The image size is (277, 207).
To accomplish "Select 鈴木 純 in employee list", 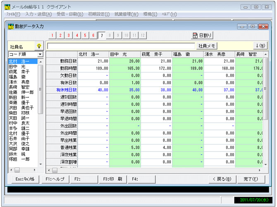I will coord(23,154).
